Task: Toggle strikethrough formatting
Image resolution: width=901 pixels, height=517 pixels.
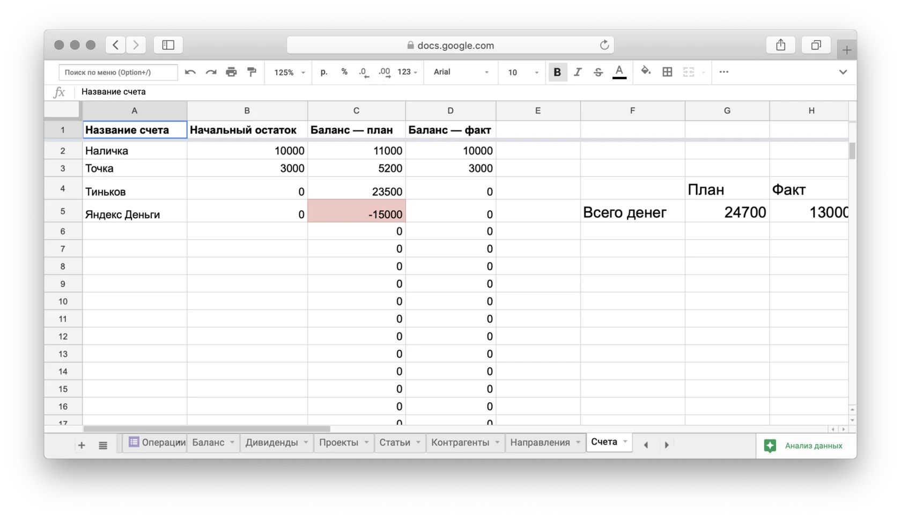Action: pyautogui.click(x=598, y=72)
